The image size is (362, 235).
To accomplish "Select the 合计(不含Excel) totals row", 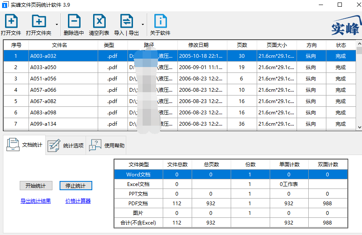I will (x=231, y=222).
